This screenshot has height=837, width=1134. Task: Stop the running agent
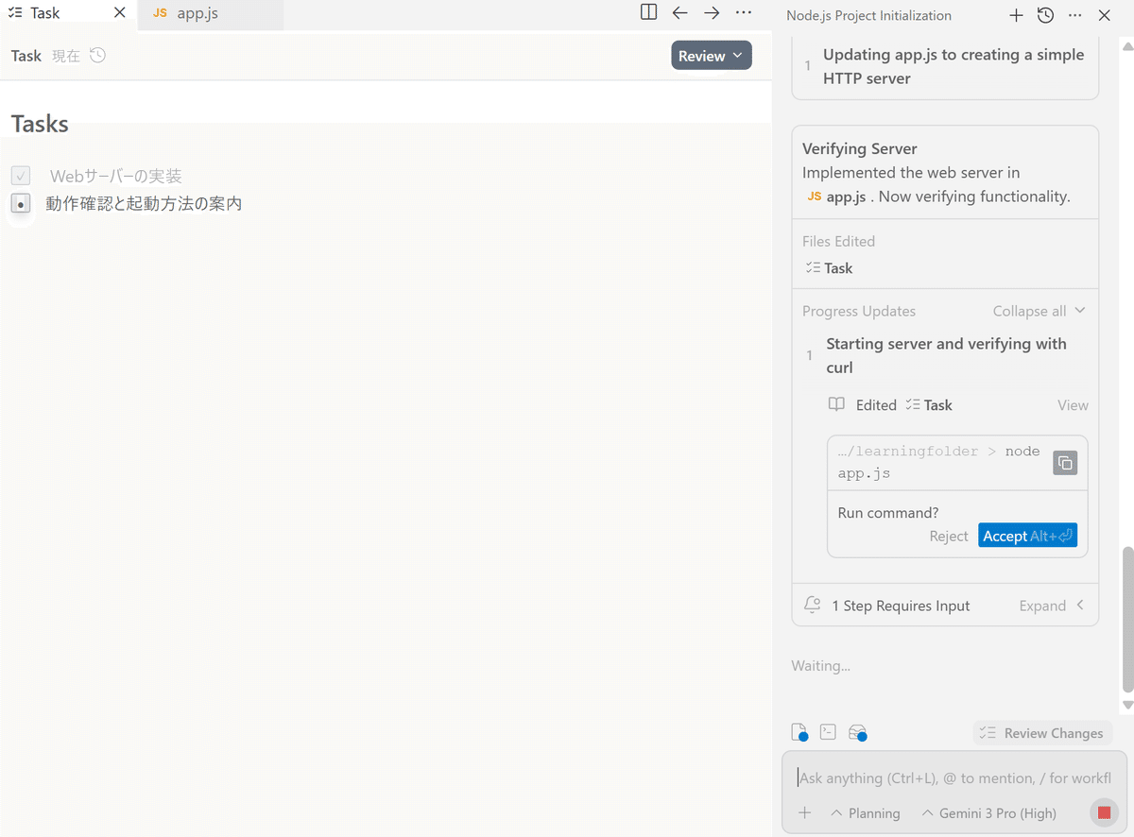coord(1104,812)
